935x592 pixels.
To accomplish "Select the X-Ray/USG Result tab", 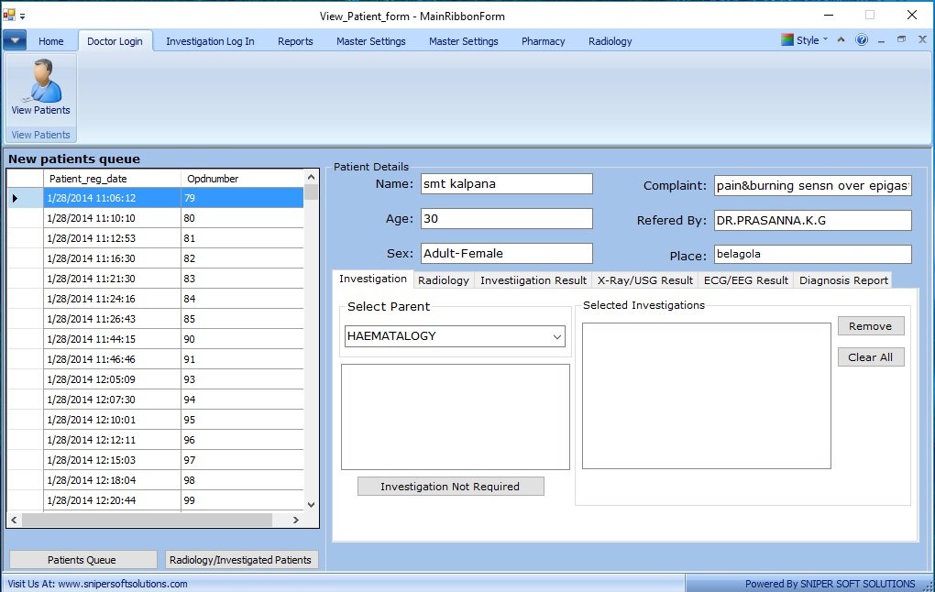I will (645, 280).
